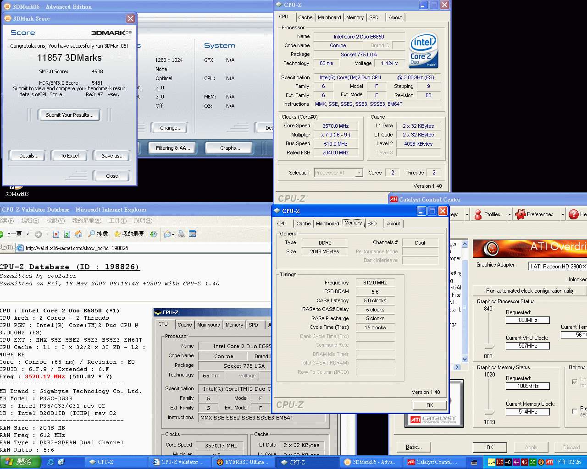The width and height of the screenshot is (587, 469).
Task: Click the IE Back arrow icon
Action: (2, 234)
